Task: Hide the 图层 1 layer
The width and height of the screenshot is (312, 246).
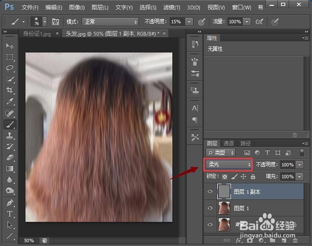Action: pyautogui.click(x=210, y=208)
